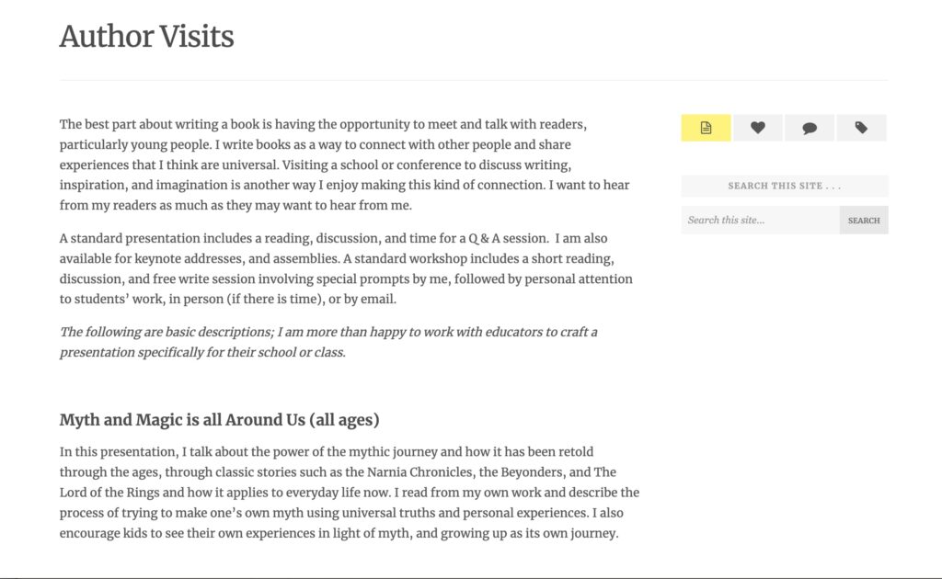Click the italic sentence about basic descriptions
Image resolution: width=942 pixels, height=579 pixels.
pyautogui.click(x=328, y=342)
